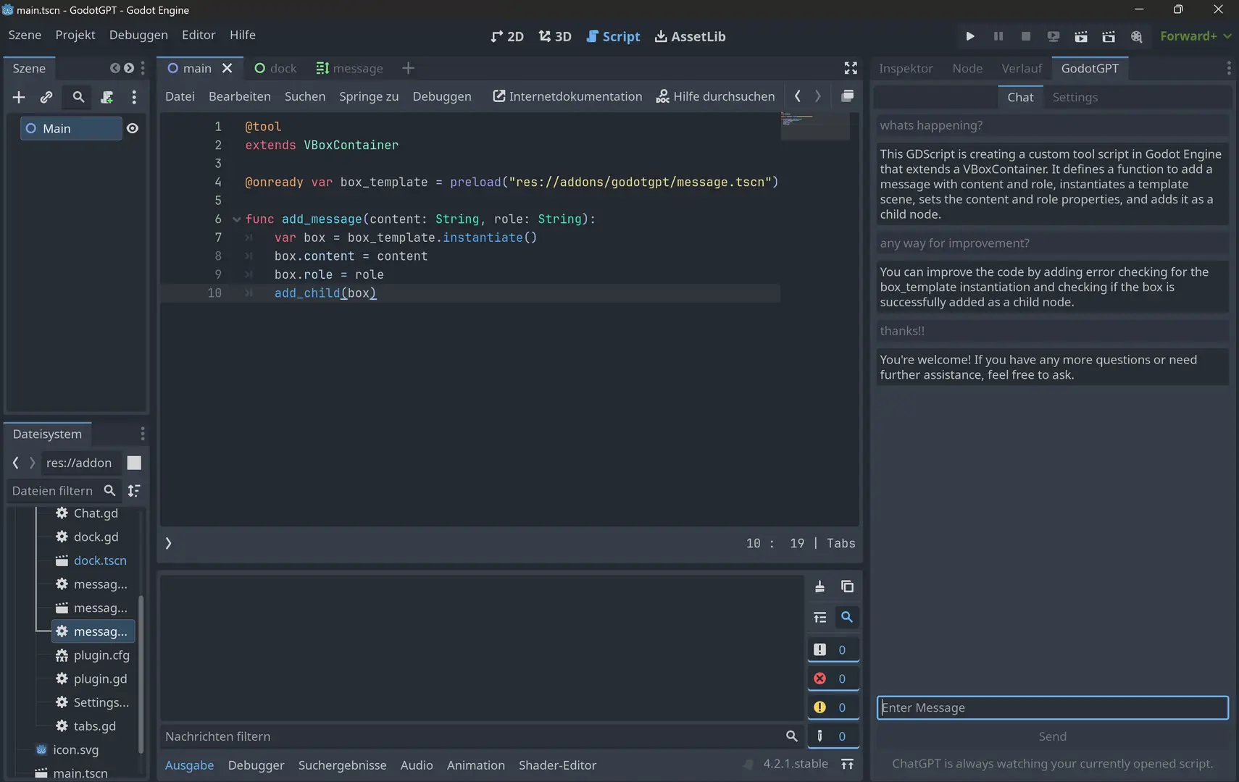This screenshot has height=782, width=1239.
Task: Toggle warning messages filter
Action: pos(833,707)
